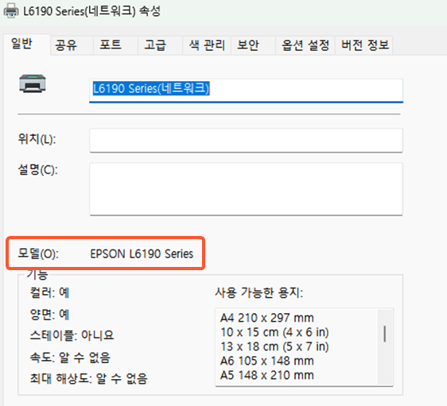Select the 일반 tab
The width and height of the screenshot is (447, 406).
tap(21, 44)
